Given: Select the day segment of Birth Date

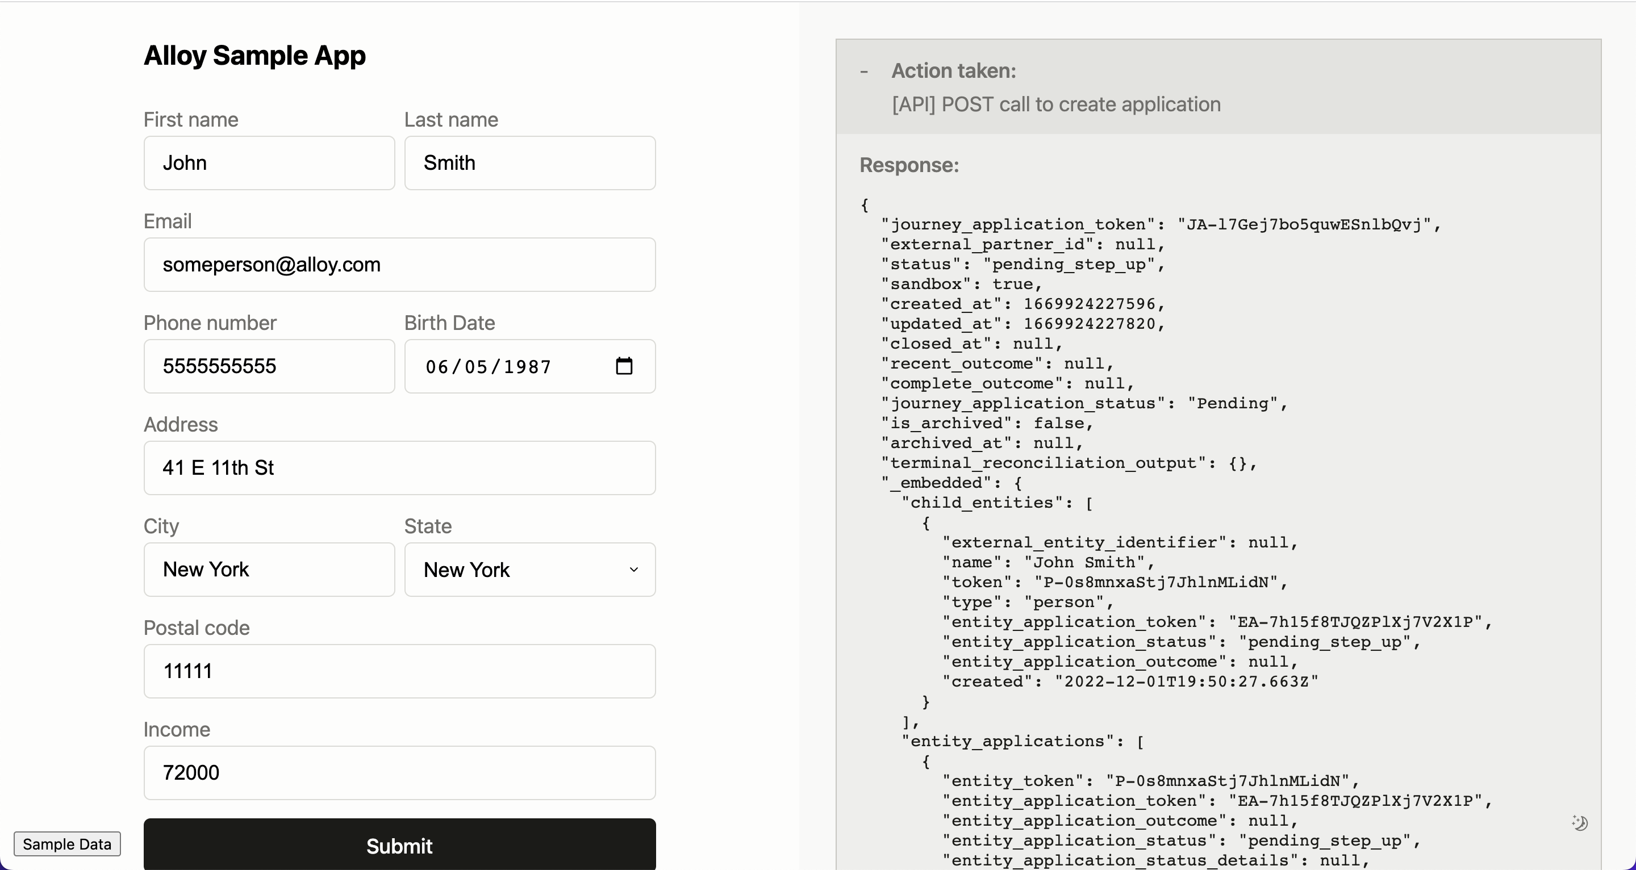Looking at the screenshot, I should (475, 367).
